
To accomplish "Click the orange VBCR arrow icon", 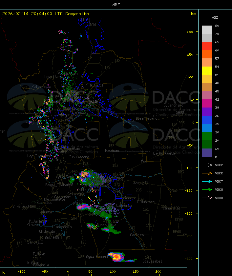I will click(x=207, y=173).
